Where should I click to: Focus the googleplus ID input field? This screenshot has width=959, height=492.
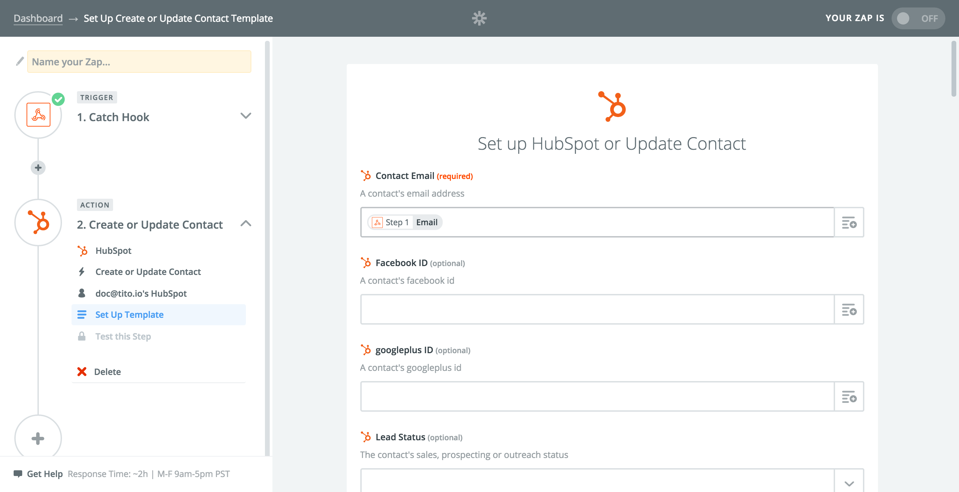[598, 396]
